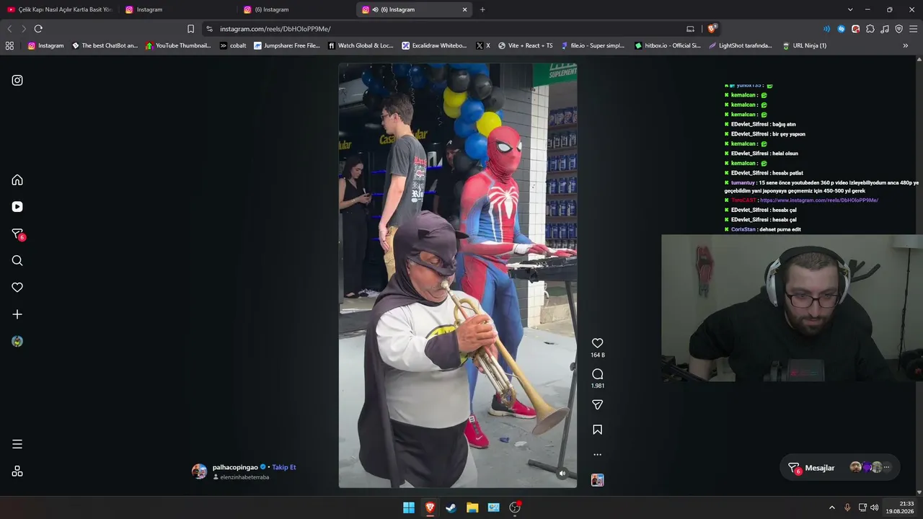
Task: Switch to the first Instagram tab
Action: [x=177, y=9]
